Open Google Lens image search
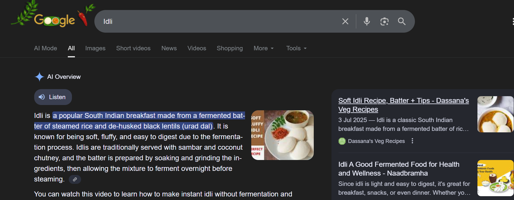514x200 pixels. coord(384,21)
